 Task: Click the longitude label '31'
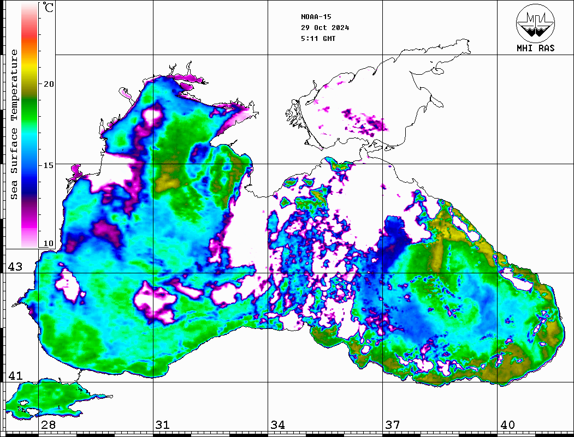163,424
